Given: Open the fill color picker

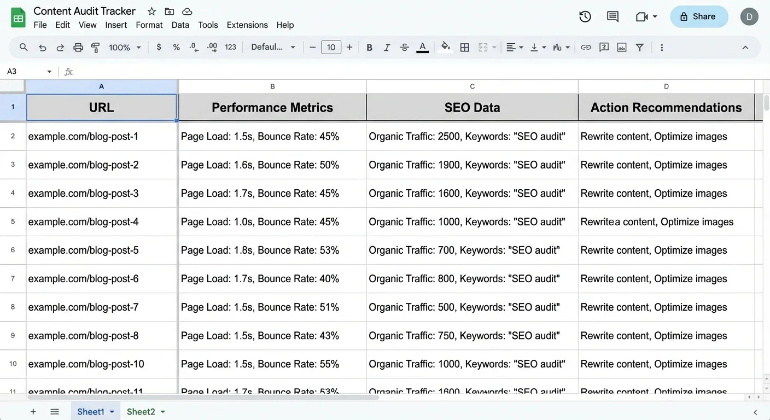Looking at the screenshot, I should (x=446, y=48).
